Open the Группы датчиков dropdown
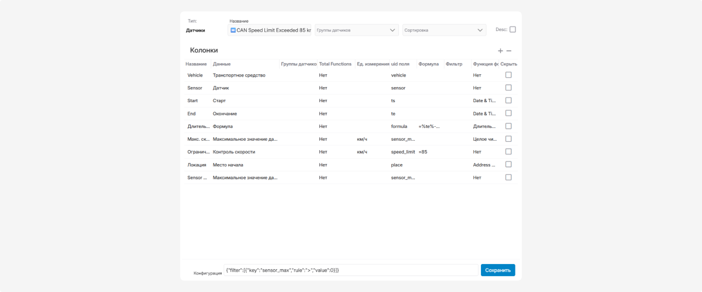The width and height of the screenshot is (702, 292). click(x=357, y=30)
